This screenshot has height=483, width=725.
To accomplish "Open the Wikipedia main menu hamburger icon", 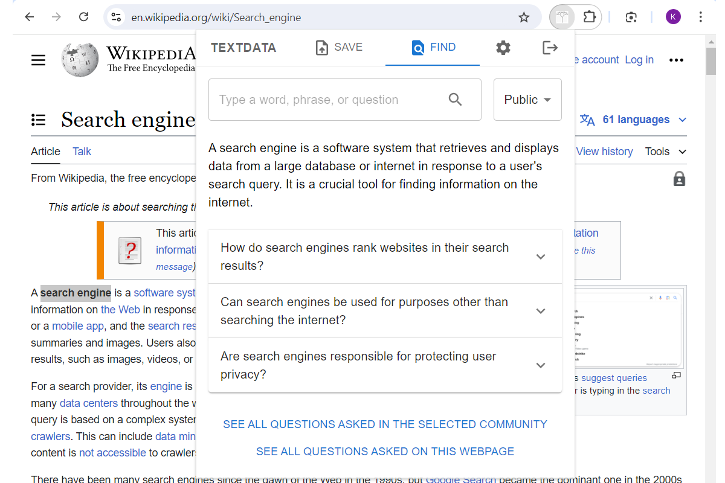I will [x=39, y=60].
